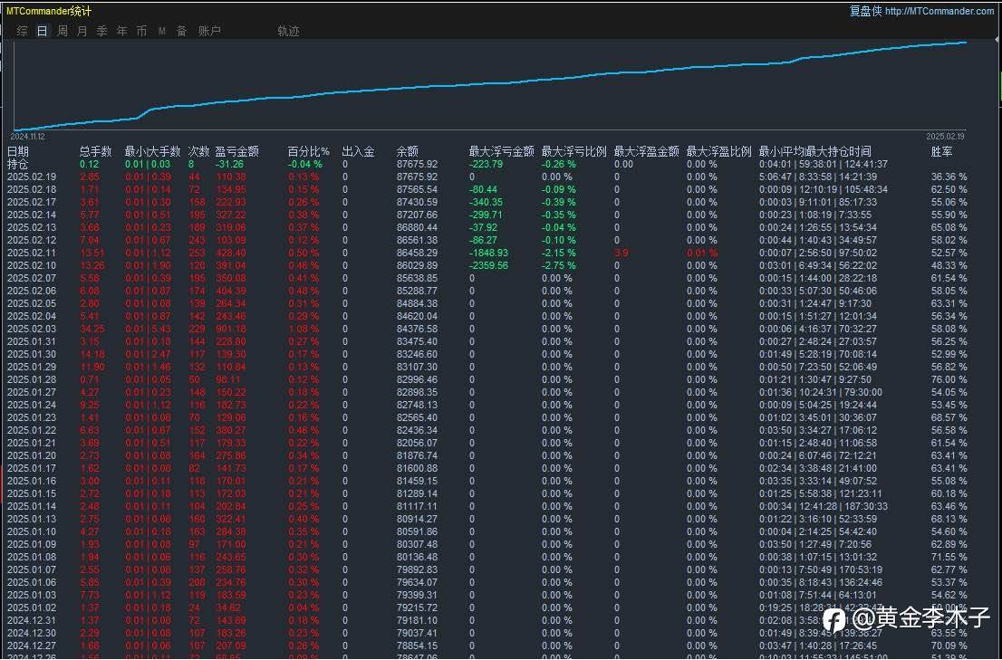This screenshot has height=660, width=1002.
Task: Click the 出入金 column header
Action: tap(359, 151)
